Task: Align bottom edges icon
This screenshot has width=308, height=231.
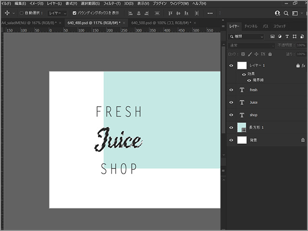Action: coord(186,13)
